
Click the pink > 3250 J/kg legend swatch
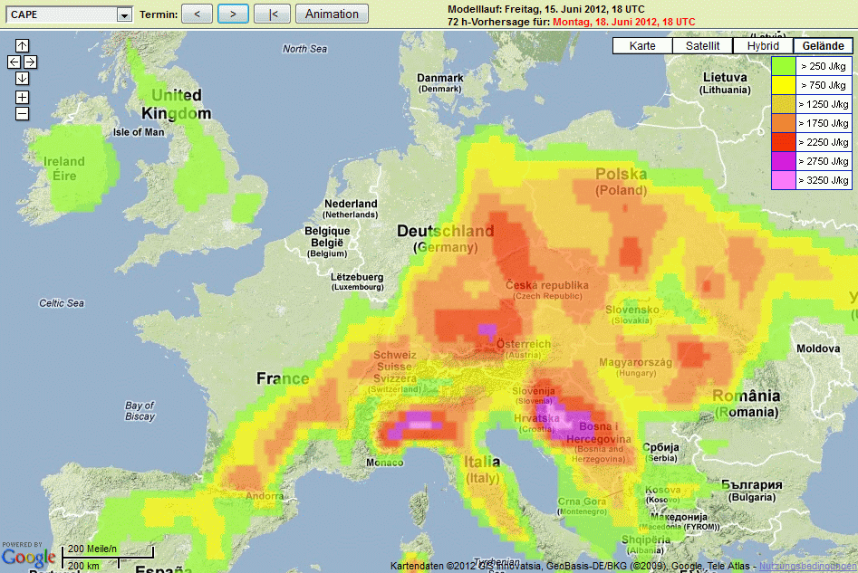tap(783, 180)
